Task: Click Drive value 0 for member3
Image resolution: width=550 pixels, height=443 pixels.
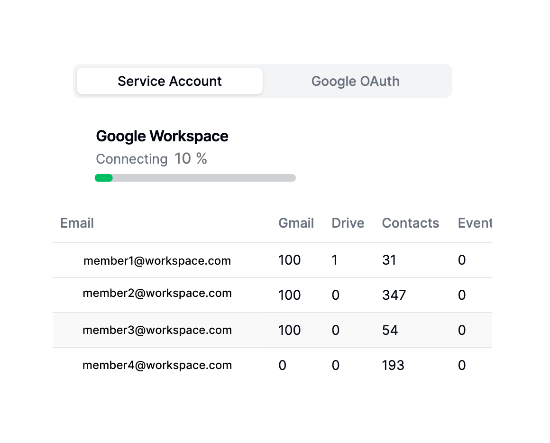Action: 336,330
